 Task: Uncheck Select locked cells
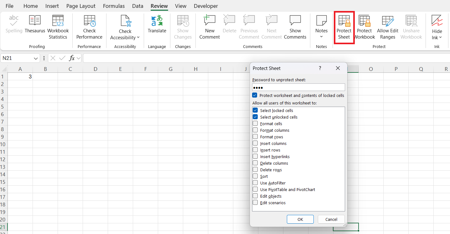coord(255,110)
